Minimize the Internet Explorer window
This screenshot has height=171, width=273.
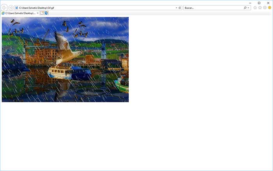(x=250, y=3)
